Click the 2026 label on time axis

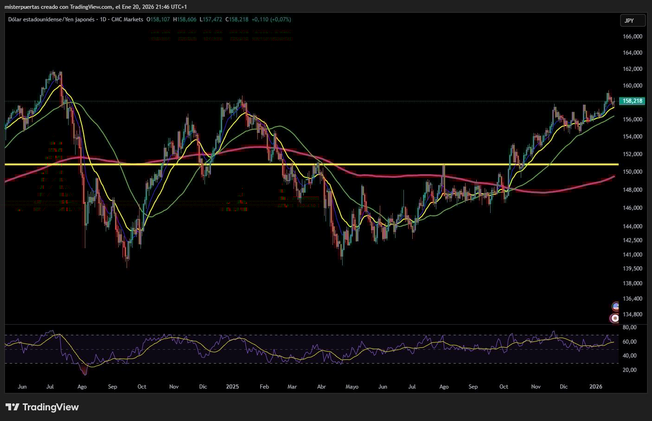[595, 386]
